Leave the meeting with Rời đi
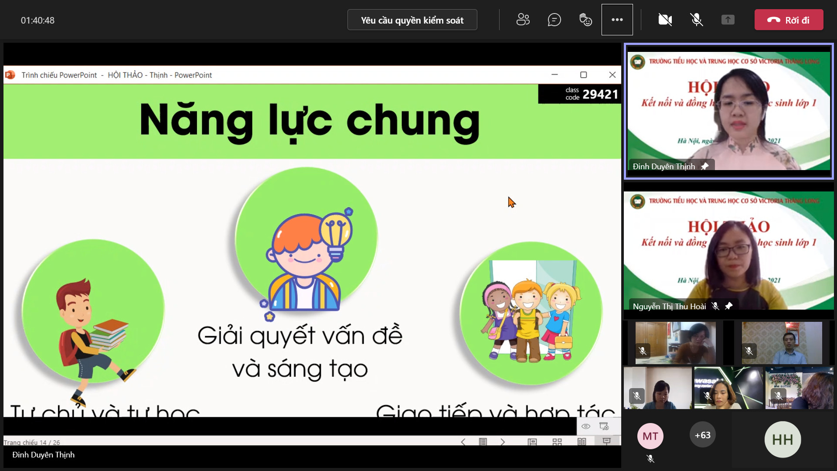The width and height of the screenshot is (837, 471). (789, 20)
